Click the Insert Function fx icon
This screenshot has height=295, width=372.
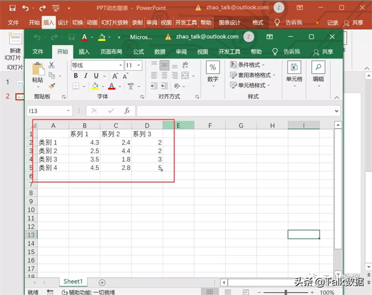pyautogui.click(x=127, y=111)
